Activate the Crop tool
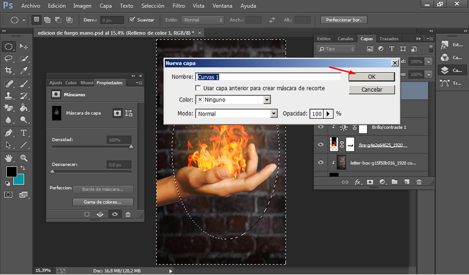 (x=9, y=70)
